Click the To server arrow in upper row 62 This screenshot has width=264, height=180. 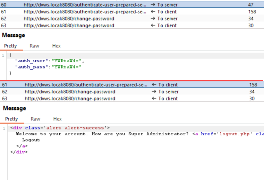153,18
